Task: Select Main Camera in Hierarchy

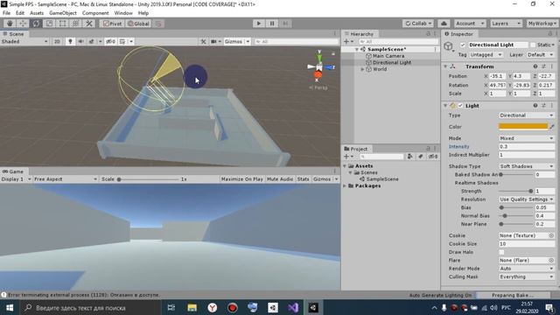Action: (x=388, y=56)
